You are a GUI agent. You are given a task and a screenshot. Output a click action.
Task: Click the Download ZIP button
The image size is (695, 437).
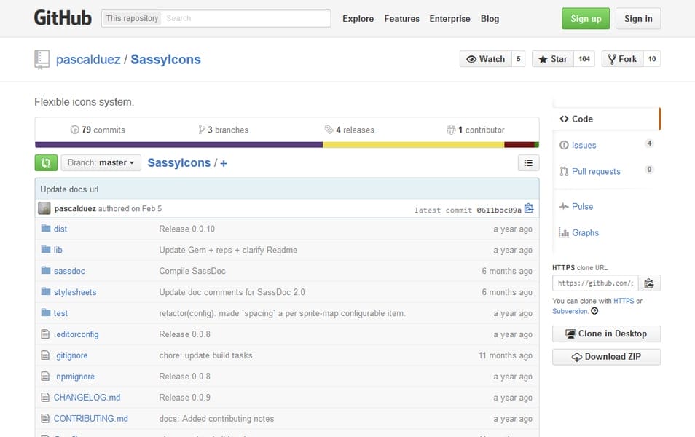pos(606,357)
